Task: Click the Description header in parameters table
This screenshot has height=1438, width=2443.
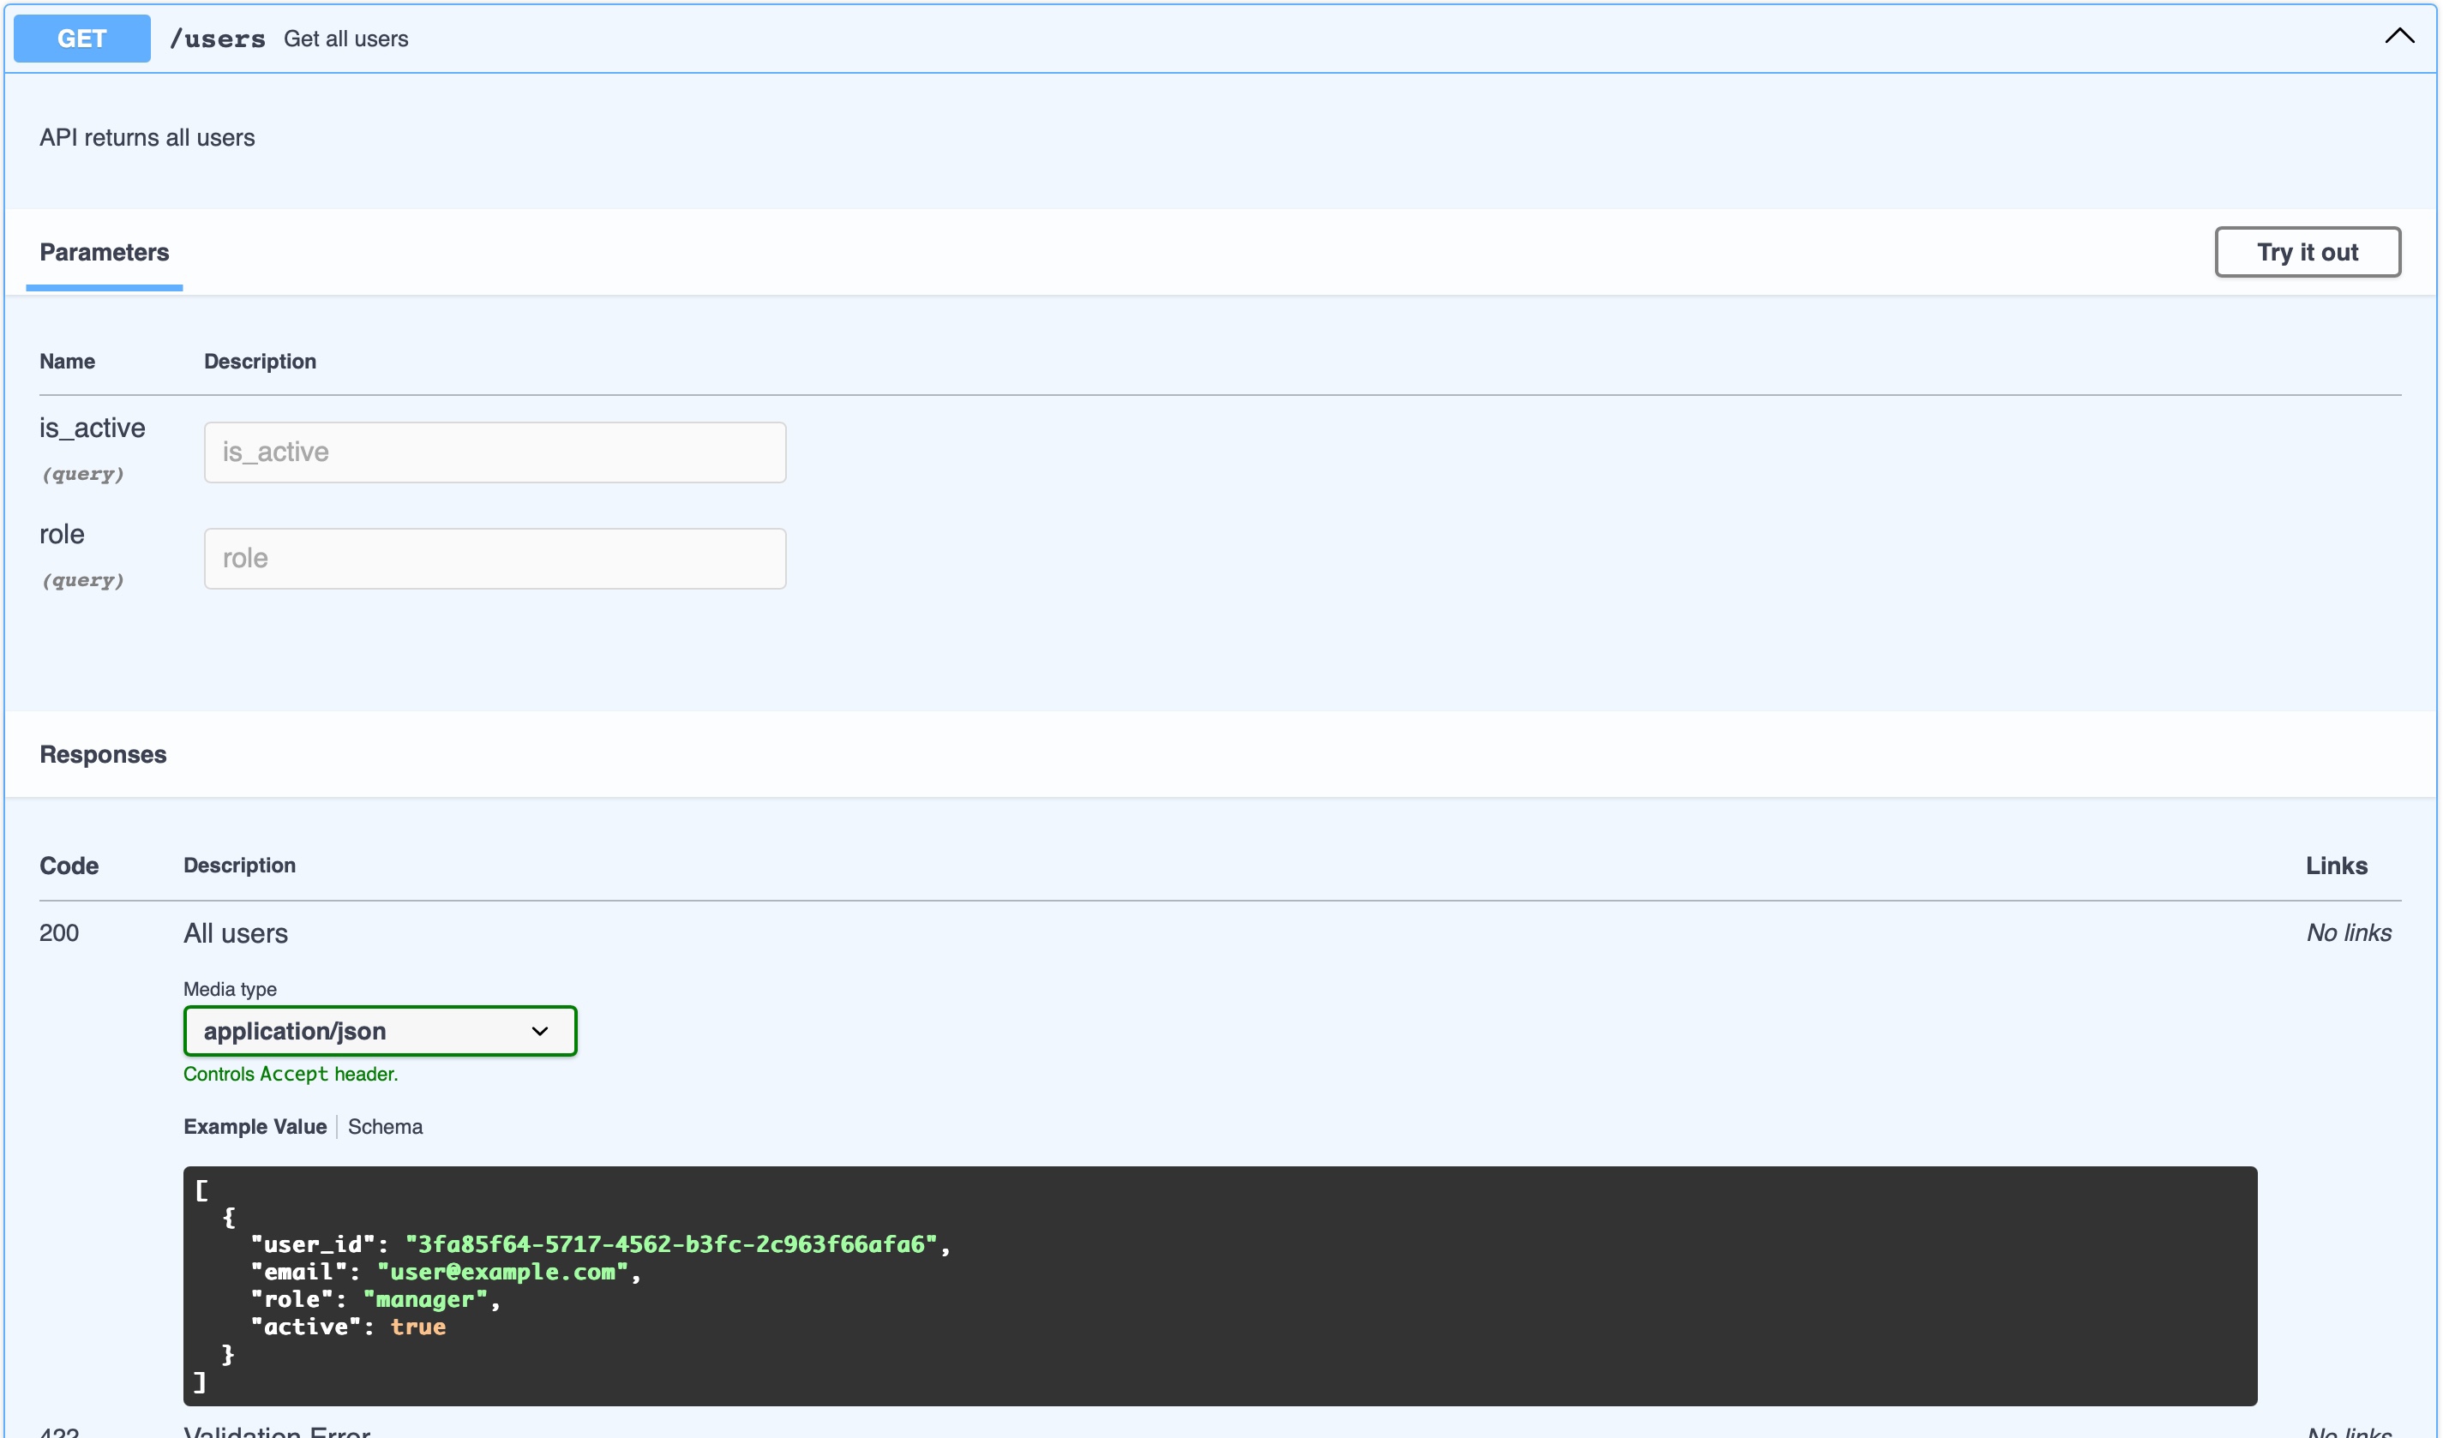Action: (x=260, y=362)
